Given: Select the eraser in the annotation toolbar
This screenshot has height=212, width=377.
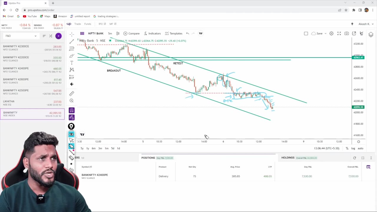Looking at the screenshot, I should tap(71, 158).
